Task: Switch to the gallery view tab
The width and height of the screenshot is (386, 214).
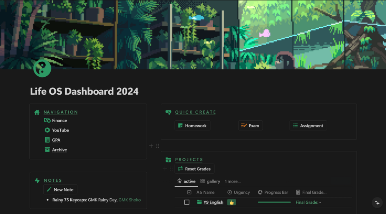Action: pos(210,181)
